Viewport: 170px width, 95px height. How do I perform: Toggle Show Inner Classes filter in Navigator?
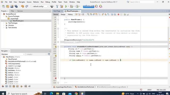(x=17, y=86)
